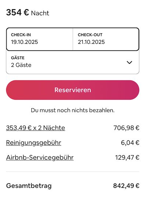Click the divider line above Gesamtbetrag
This screenshot has height=197, width=147.
pyautogui.click(x=73, y=172)
